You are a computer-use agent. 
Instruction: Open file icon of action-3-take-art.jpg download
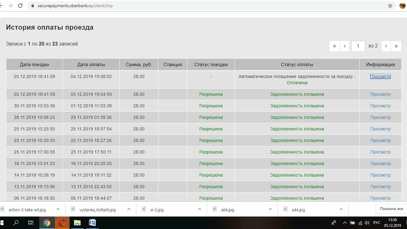2,209
